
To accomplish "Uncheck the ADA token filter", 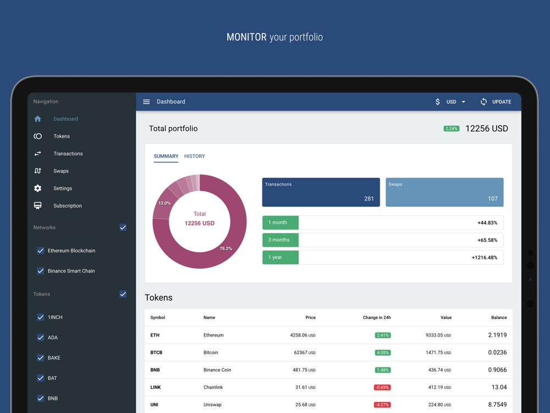I will tap(41, 338).
